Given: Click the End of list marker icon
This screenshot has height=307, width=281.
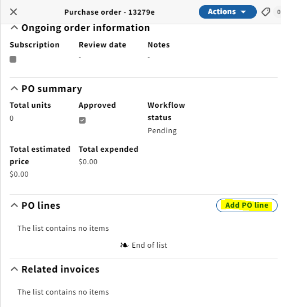Looking at the screenshot, I should point(124,245).
